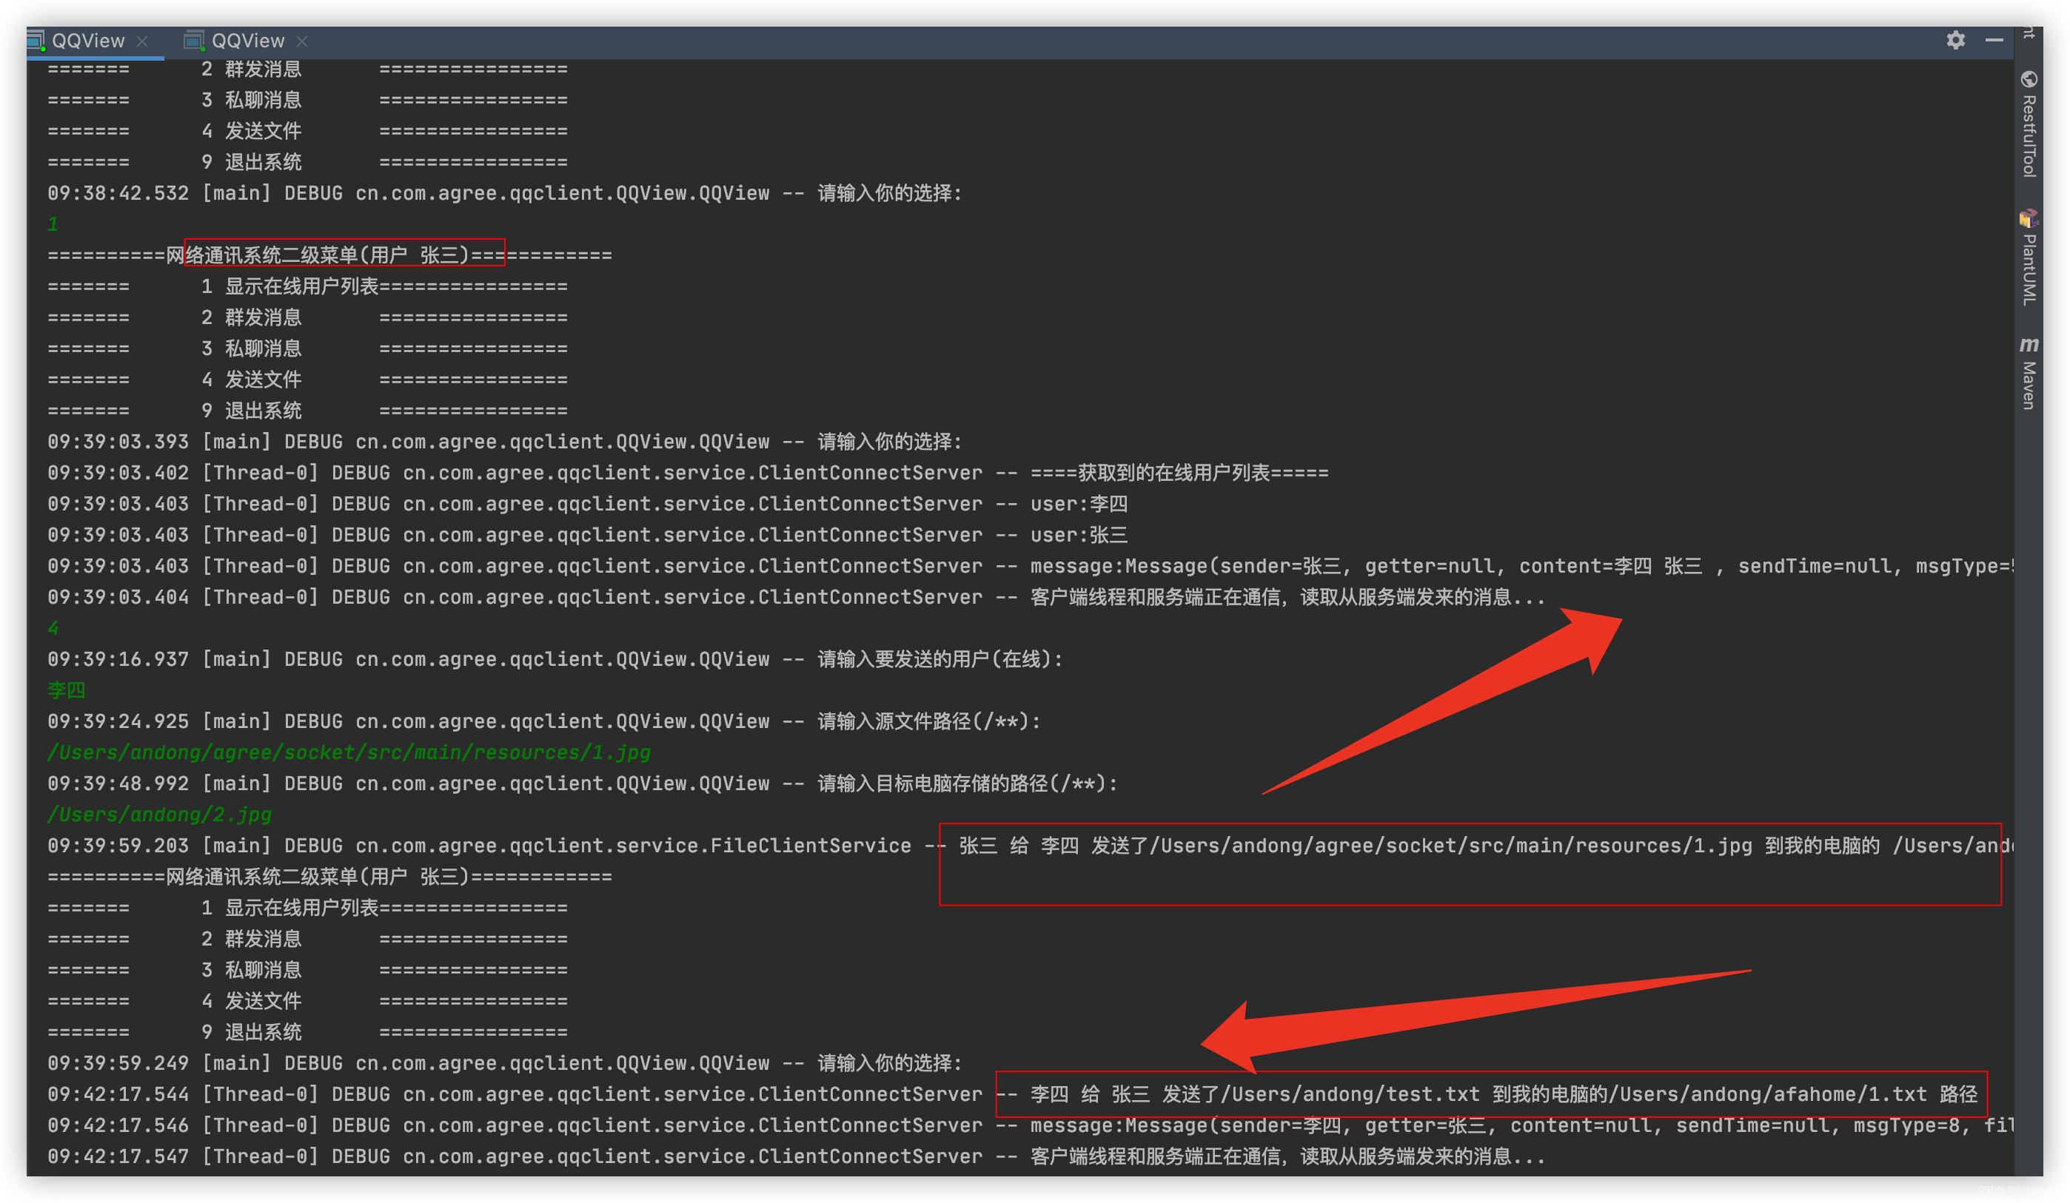Viewport: 2070px width, 1203px height.
Task: Click the RestfulTool globe icon
Action: [x=2029, y=80]
